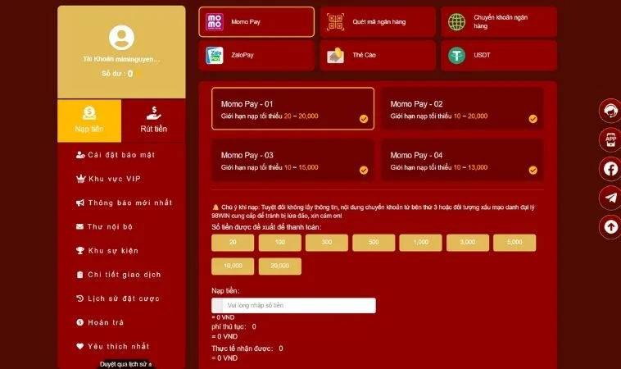Screen dimensions: 621x369
Task: Open the Facebook icon
Action: click(610, 169)
